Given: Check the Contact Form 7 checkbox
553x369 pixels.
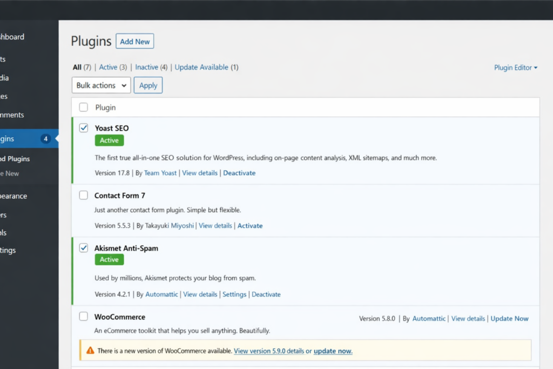Looking at the screenshot, I should pyautogui.click(x=84, y=195).
